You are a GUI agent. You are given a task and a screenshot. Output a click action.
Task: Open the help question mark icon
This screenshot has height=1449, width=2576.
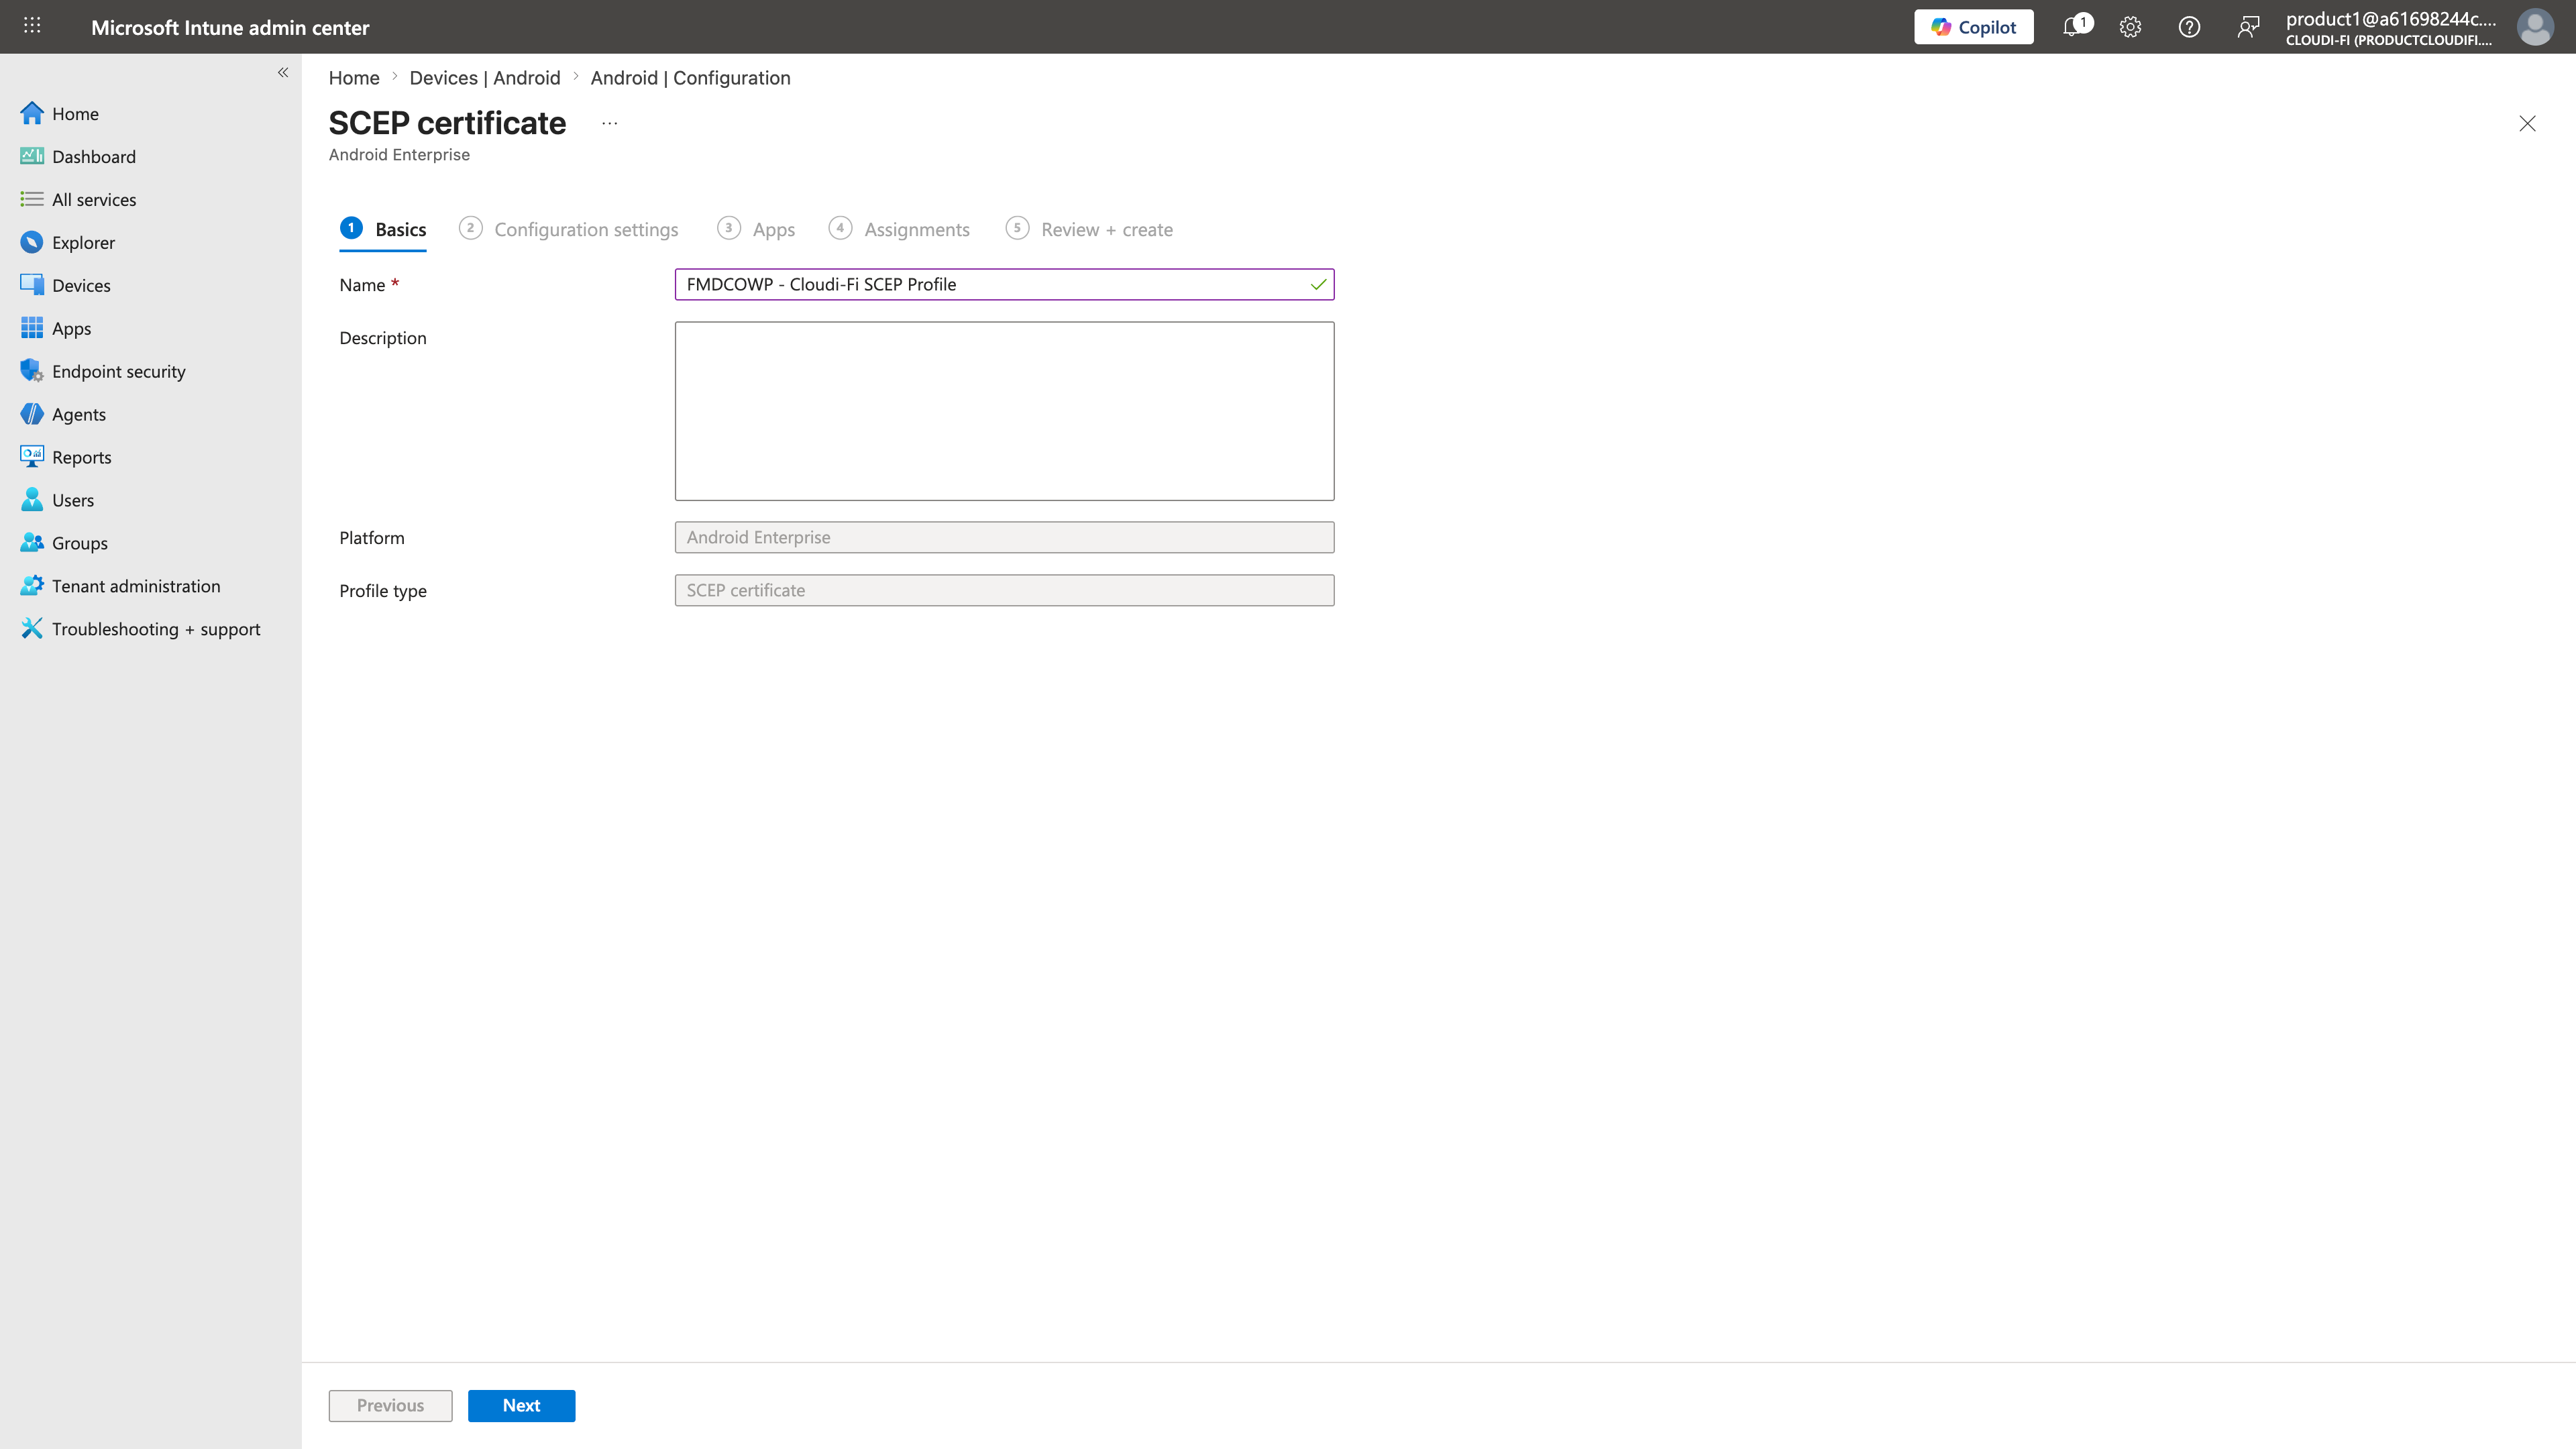pyautogui.click(x=2189, y=27)
